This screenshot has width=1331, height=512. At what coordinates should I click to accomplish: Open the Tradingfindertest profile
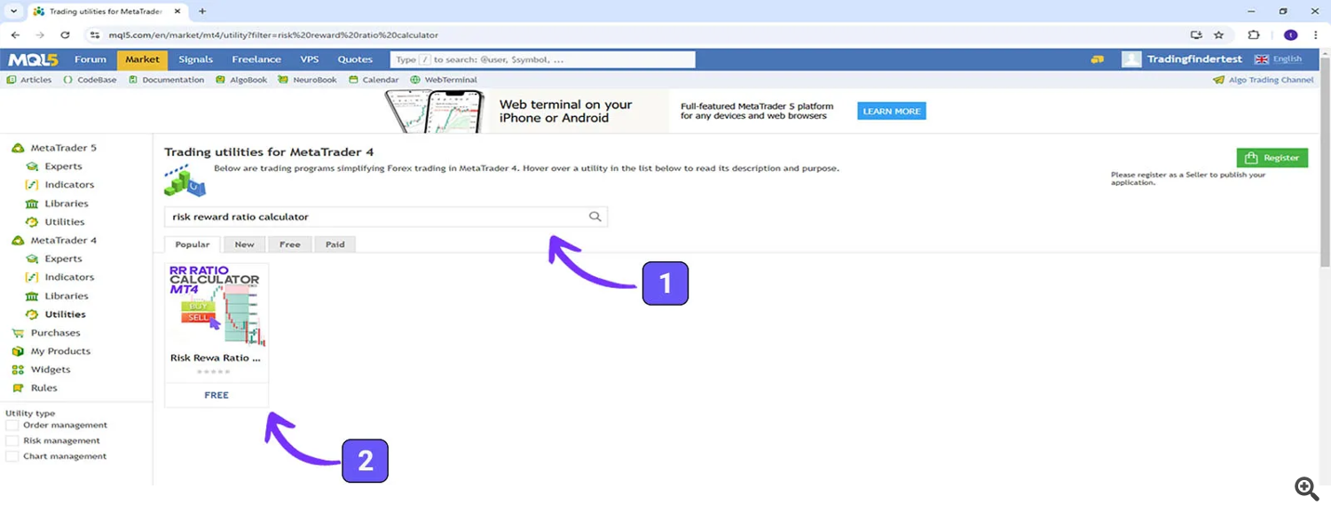[1194, 59]
